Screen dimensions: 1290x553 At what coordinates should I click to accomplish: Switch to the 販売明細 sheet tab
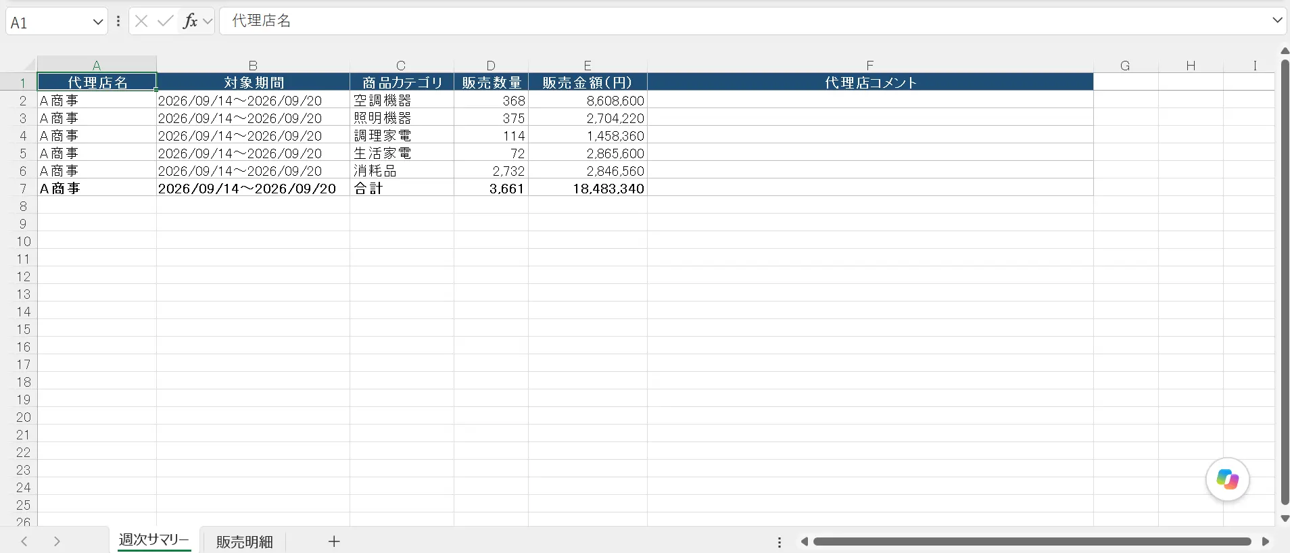245,542
